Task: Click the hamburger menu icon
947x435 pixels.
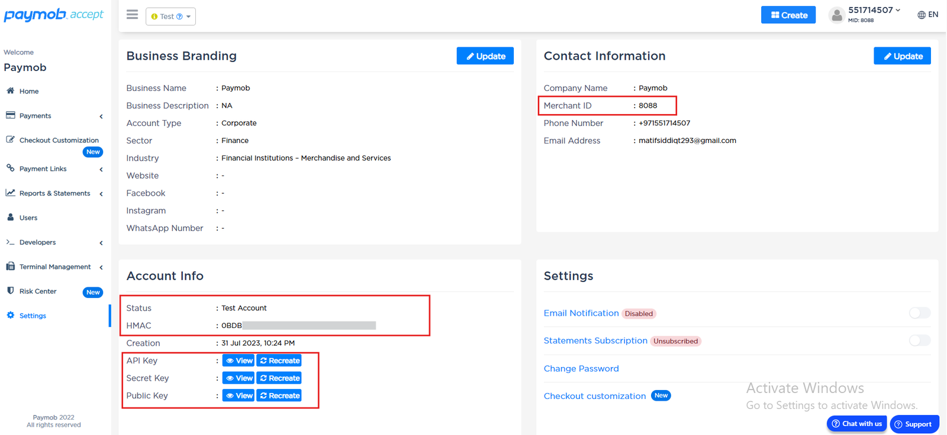Action: click(x=132, y=14)
